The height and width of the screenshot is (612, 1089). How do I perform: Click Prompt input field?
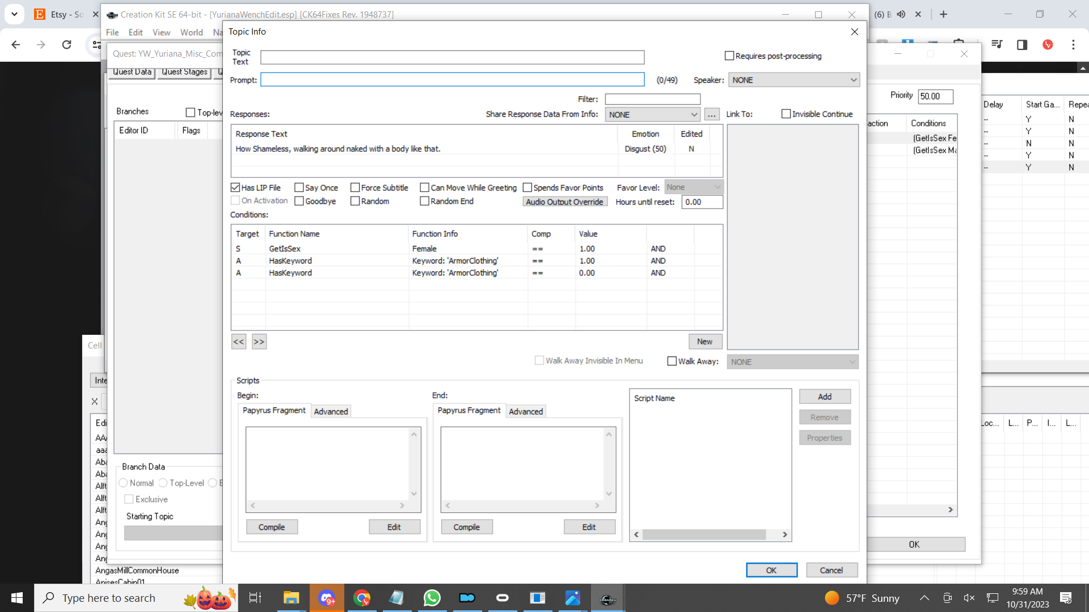coord(453,80)
